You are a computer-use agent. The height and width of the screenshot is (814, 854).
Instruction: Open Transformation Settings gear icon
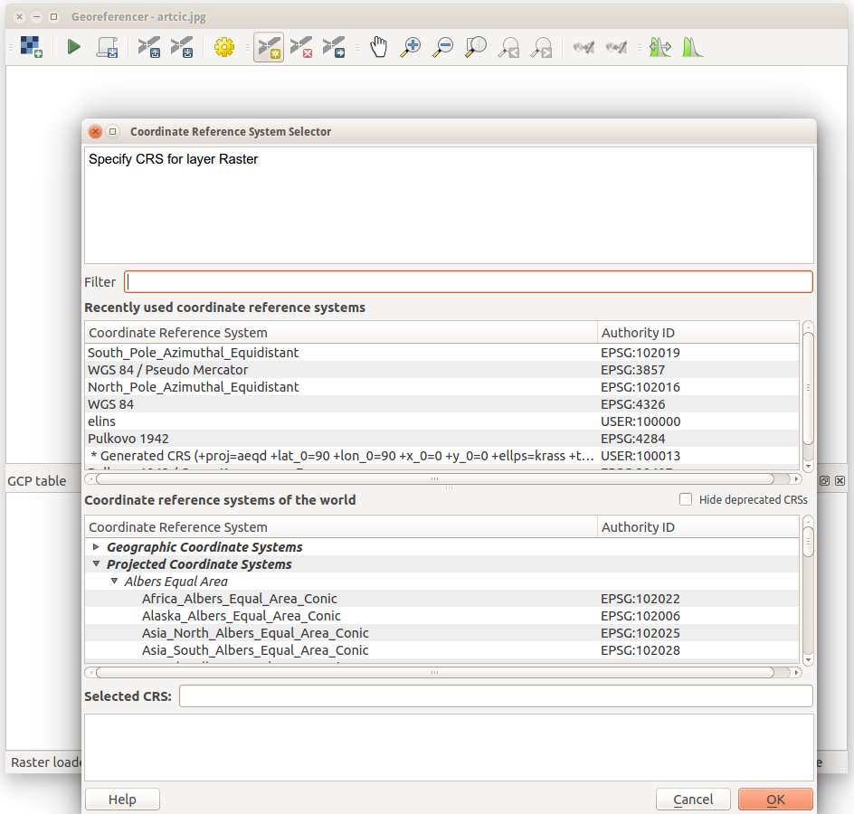pyautogui.click(x=223, y=47)
